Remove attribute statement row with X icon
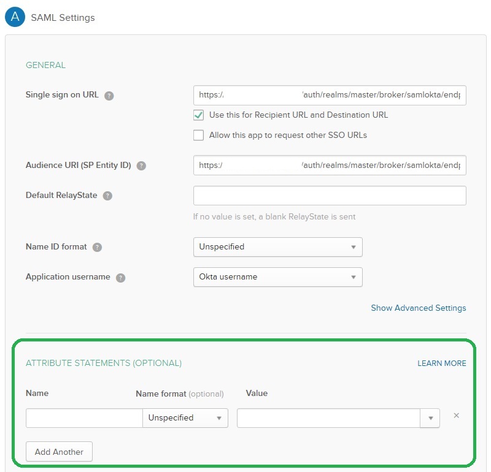Screen dimensions: 491x472 (x=456, y=416)
